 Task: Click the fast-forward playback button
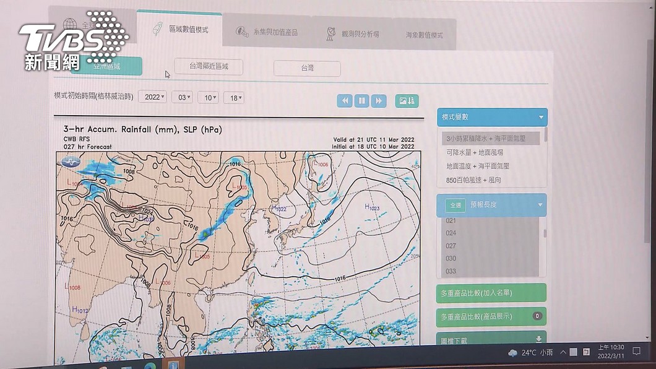379,101
